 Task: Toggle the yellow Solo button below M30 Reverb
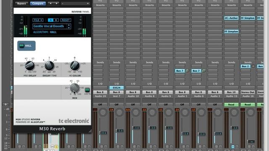(x=56, y=147)
